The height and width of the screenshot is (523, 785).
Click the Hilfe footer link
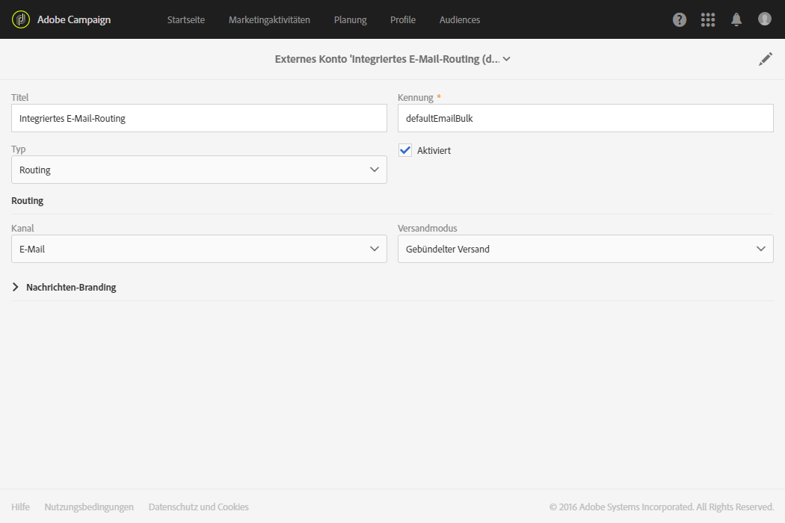[x=21, y=507]
